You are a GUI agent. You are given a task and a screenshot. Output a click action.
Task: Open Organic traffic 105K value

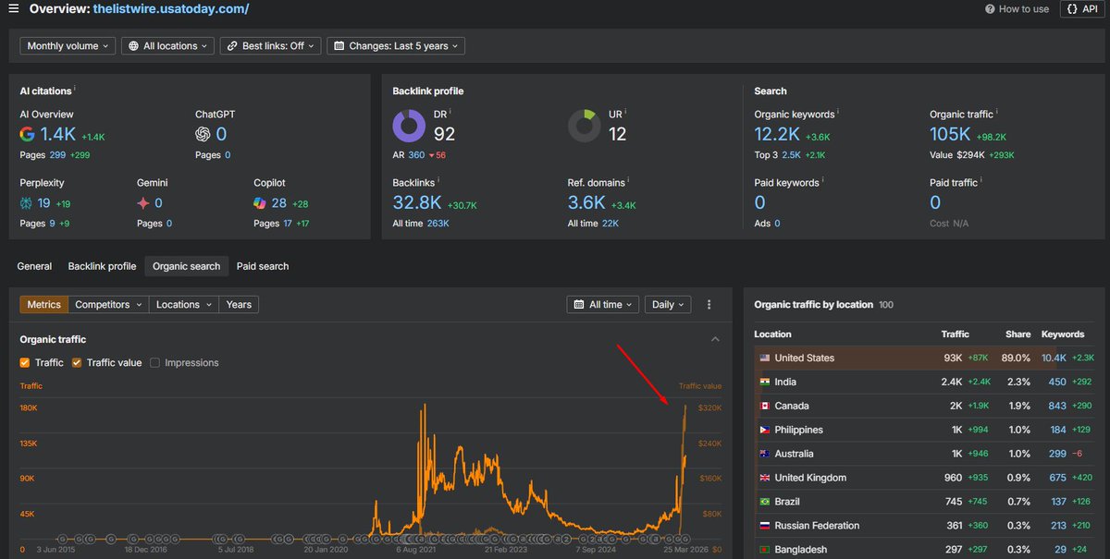pos(950,134)
